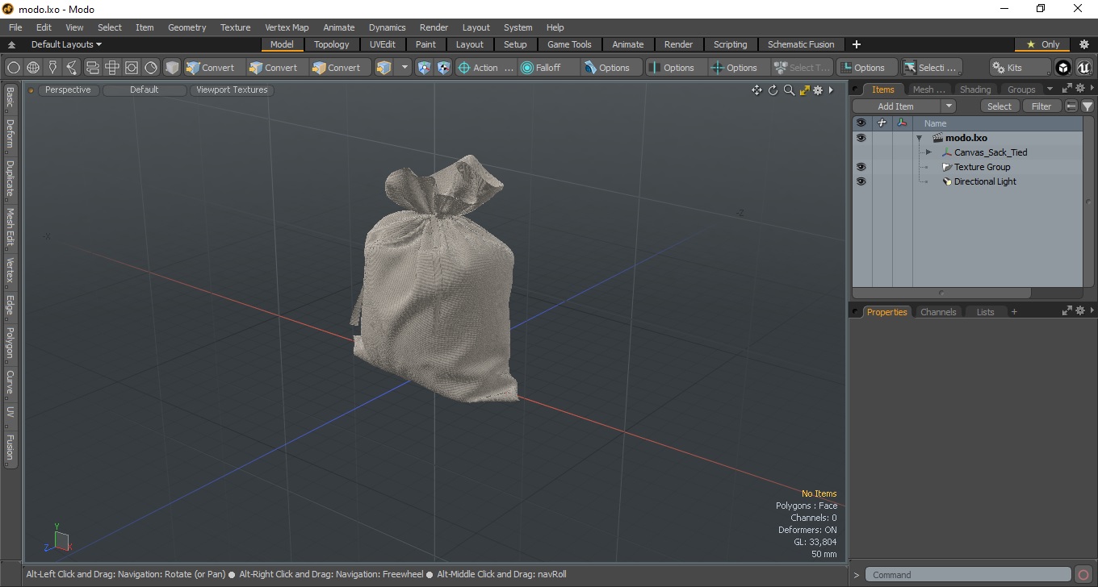Open the Deform vertical side tab
The width and height of the screenshot is (1098, 587).
coord(10,135)
